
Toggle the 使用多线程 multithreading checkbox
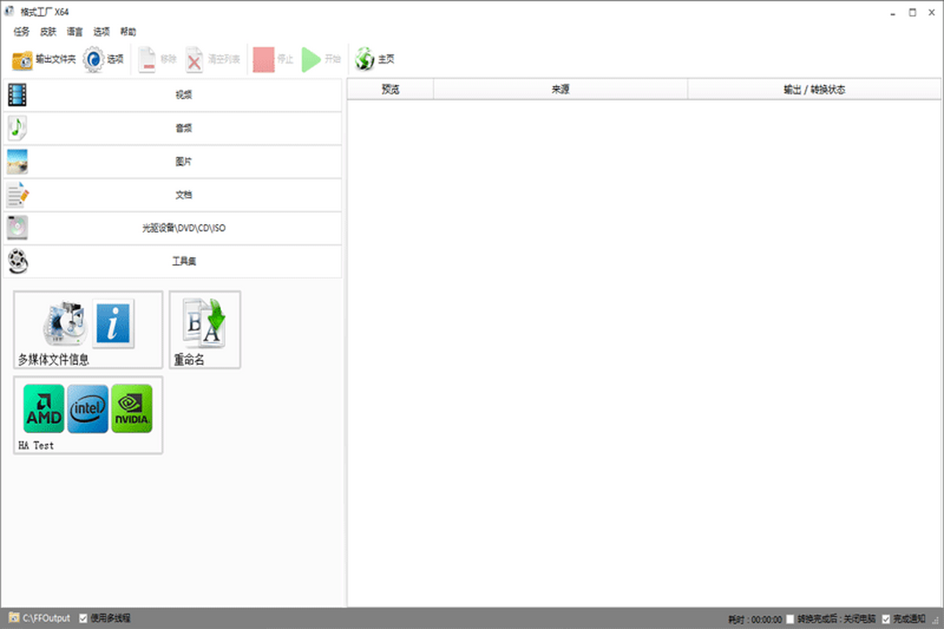(84, 619)
